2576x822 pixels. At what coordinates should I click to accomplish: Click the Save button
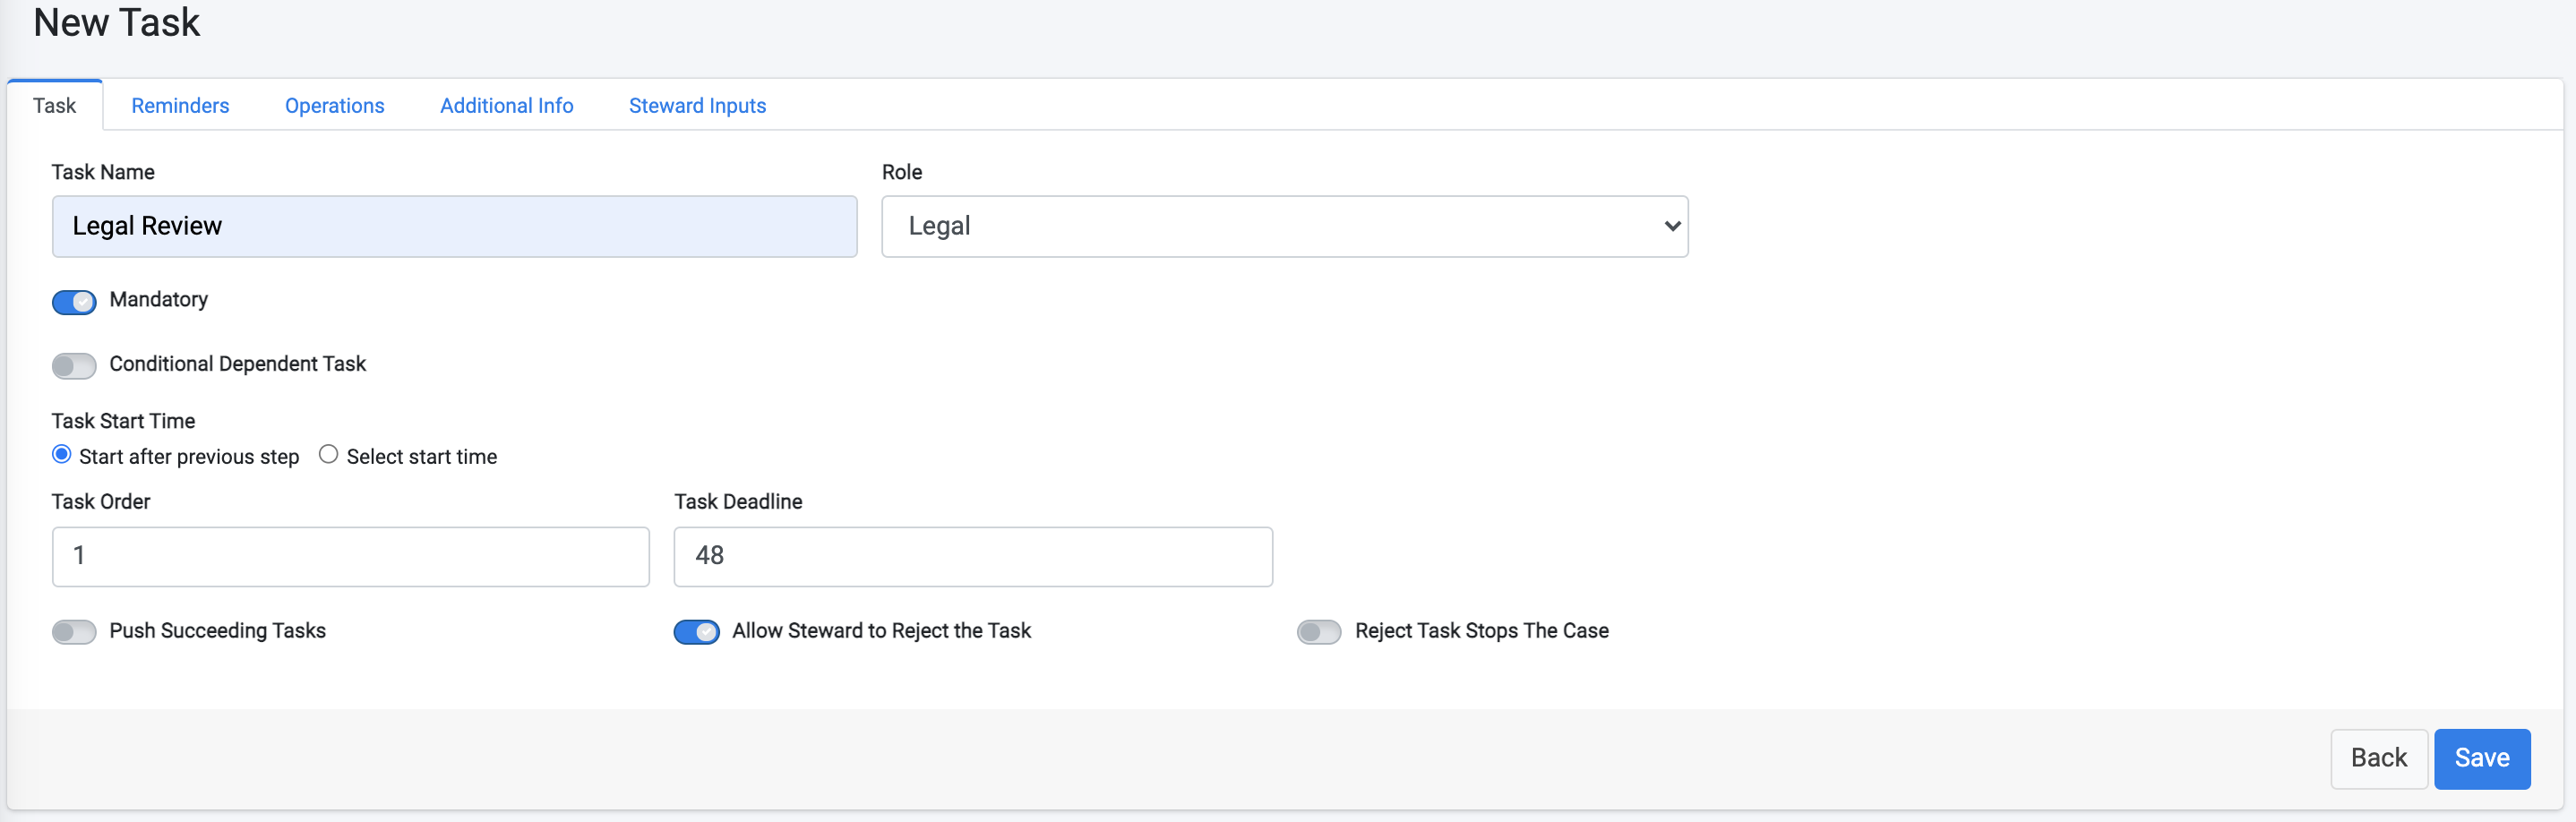(x=2482, y=758)
